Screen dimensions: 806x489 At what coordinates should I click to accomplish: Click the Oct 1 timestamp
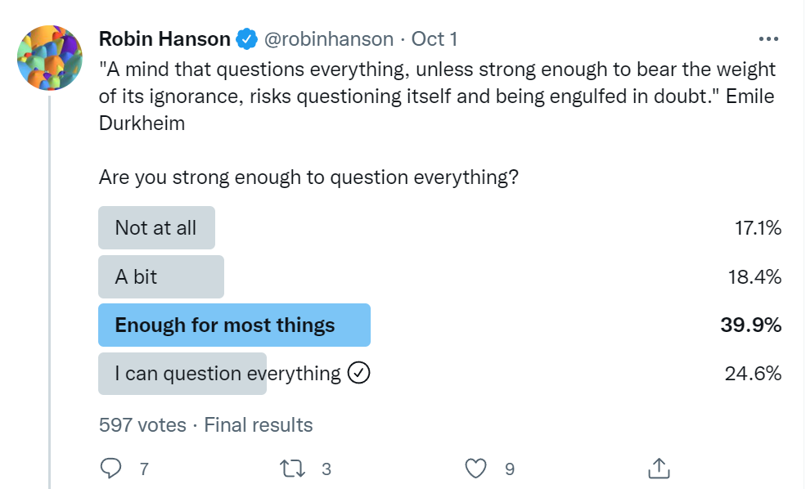tap(434, 38)
